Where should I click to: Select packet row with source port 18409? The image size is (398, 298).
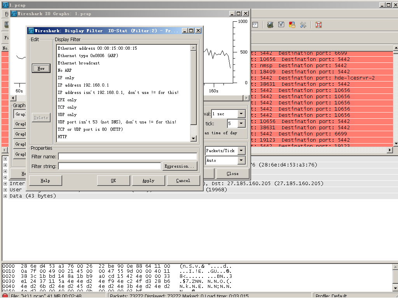pos(322,72)
